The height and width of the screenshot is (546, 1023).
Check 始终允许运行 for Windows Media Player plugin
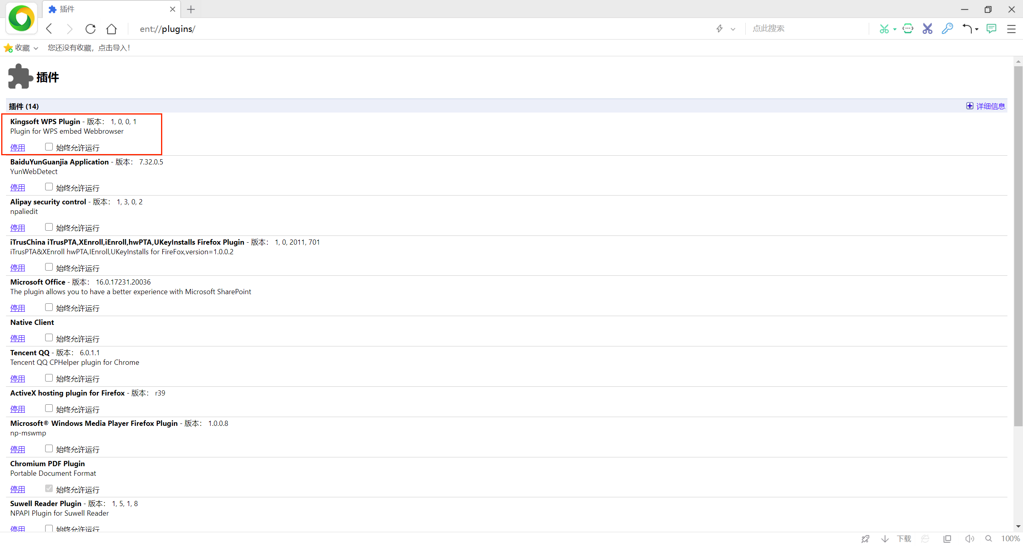(49, 449)
